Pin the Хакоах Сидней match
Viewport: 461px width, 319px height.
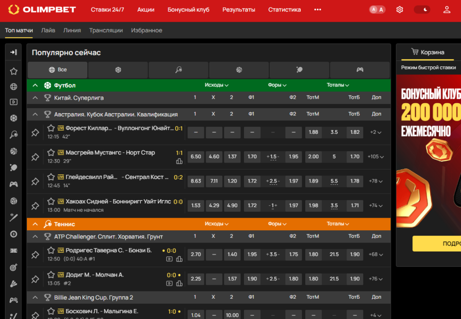point(35,206)
